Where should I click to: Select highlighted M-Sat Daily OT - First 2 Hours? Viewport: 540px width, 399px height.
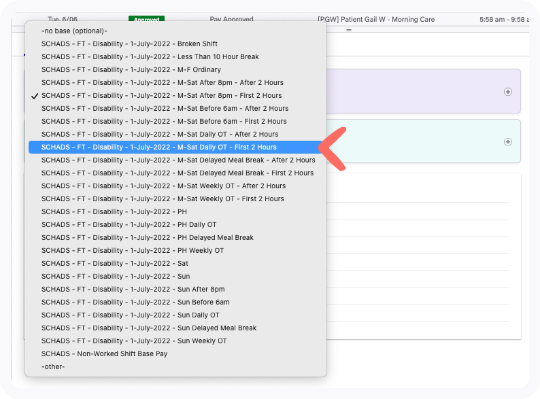[158, 147]
